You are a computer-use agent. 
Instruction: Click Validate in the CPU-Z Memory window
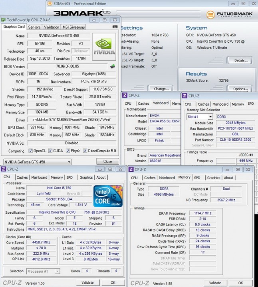pyautogui.click(x=215, y=283)
